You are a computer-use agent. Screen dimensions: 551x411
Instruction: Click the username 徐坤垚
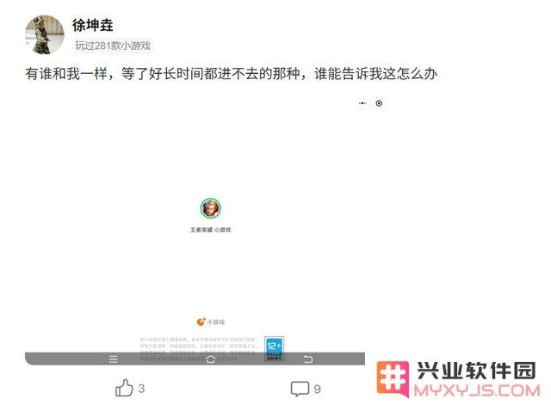(92, 25)
